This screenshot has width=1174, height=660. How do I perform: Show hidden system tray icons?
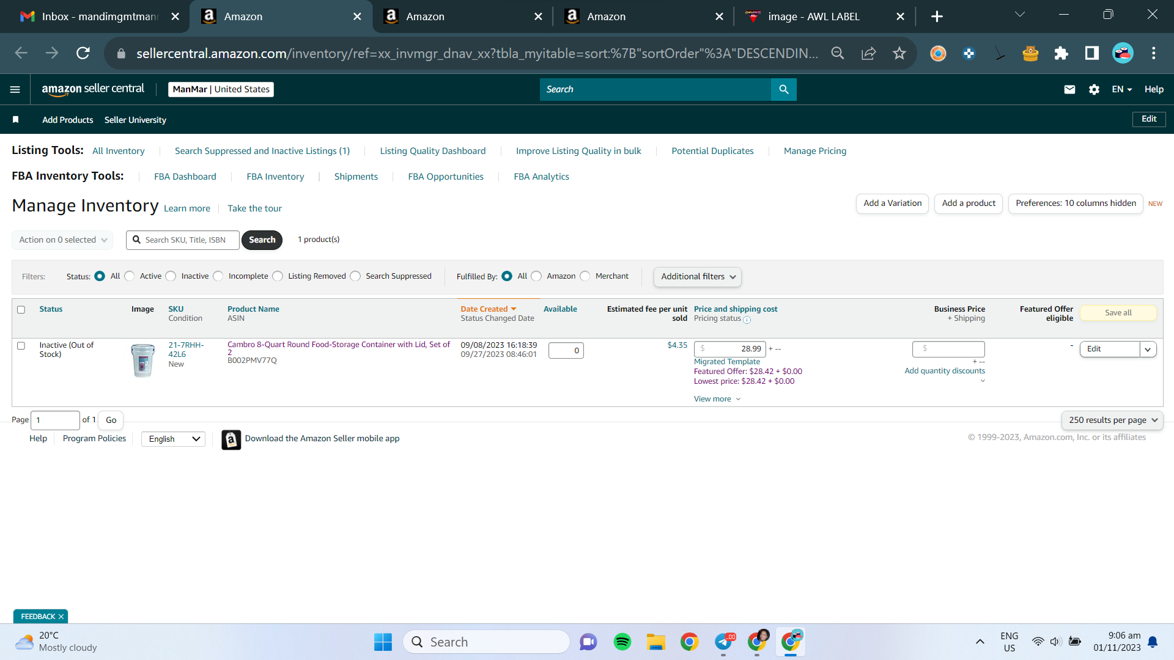point(980,642)
